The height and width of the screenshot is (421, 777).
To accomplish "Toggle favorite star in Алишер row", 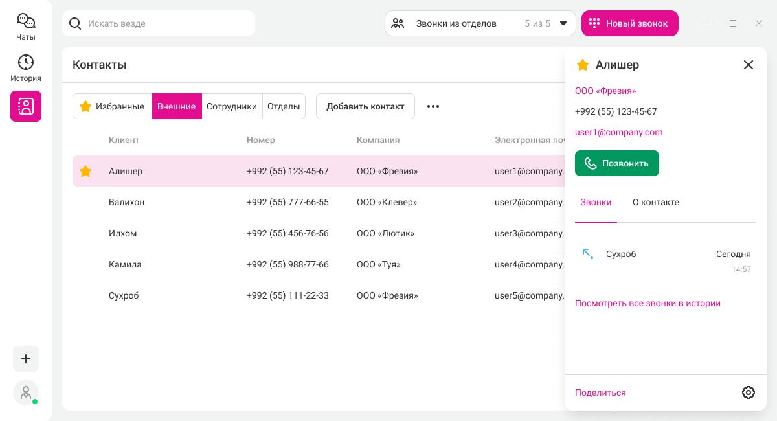I will [x=85, y=171].
